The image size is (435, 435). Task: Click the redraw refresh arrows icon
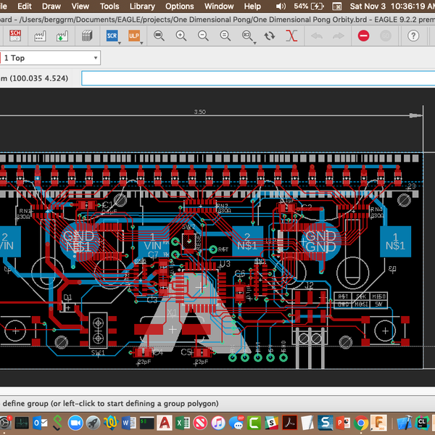tap(270, 35)
